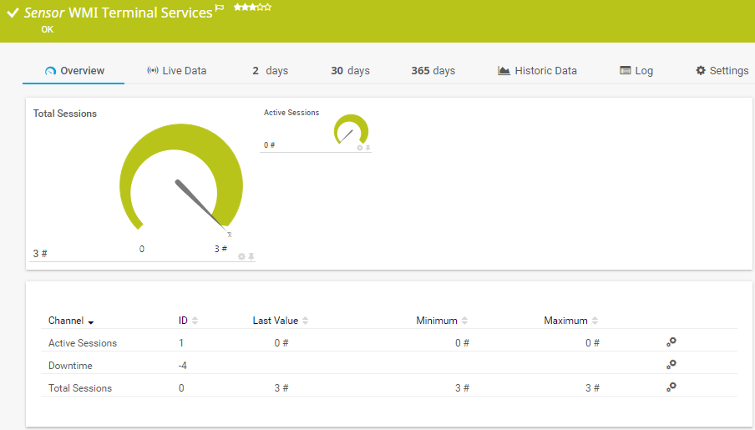Viewport: 755px width, 430px height.
Task: Click the flag icon beside the sensor name
Action: click(220, 8)
